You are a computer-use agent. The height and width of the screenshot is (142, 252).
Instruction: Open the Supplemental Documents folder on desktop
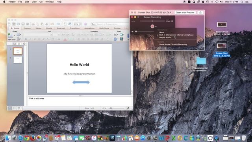click(201, 61)
